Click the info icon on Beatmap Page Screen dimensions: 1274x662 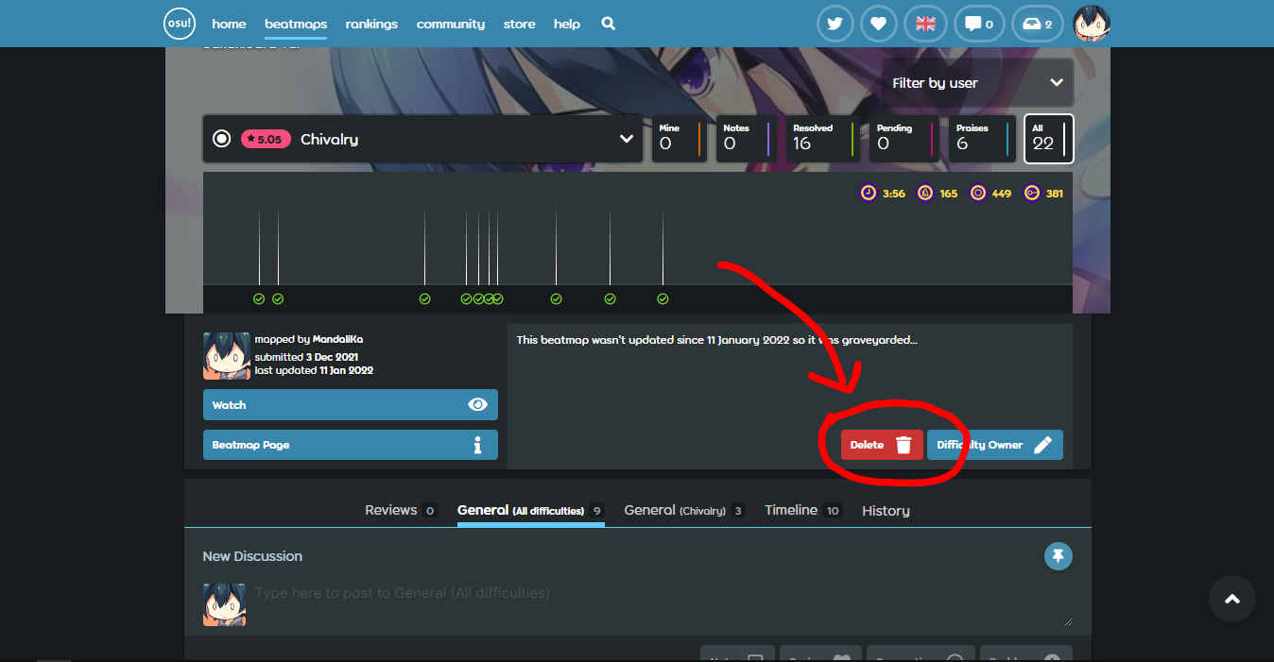[x=477, y=445]
